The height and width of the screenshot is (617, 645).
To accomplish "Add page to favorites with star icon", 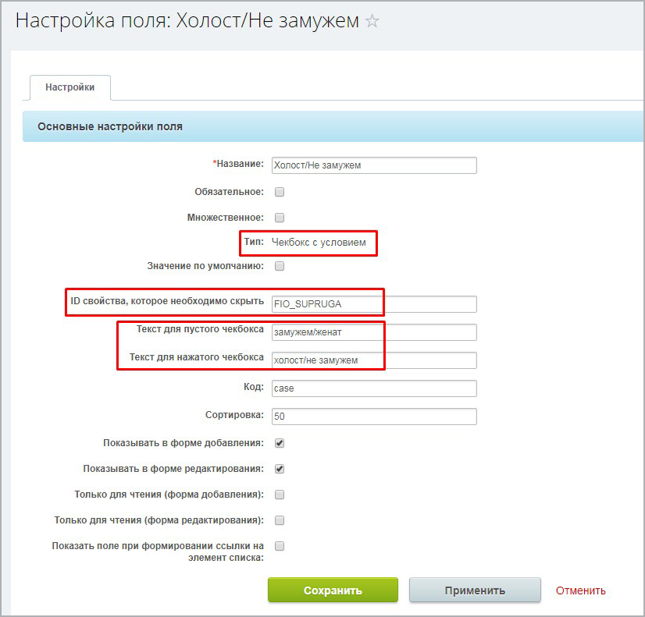I will pyautogui.click(x=372, y=20).
